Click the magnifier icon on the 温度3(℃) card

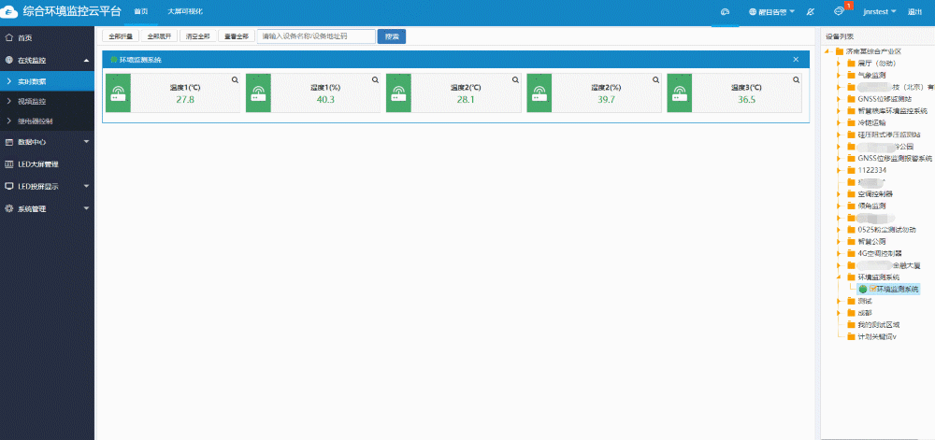[796, 79]
